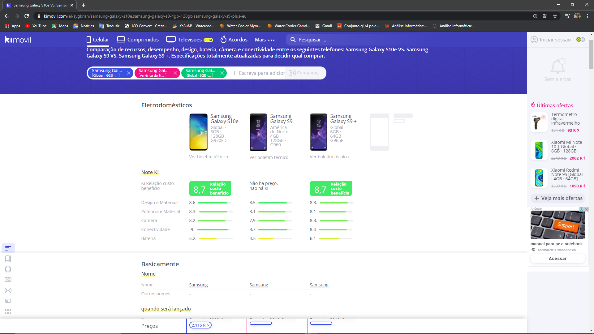Click S10e Design e Materiais score bar
The width and height of the screenshot is (594, 334).
point(215,203)
